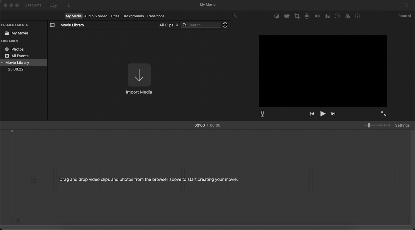Open the color correction palette

(x=287, y=16)
